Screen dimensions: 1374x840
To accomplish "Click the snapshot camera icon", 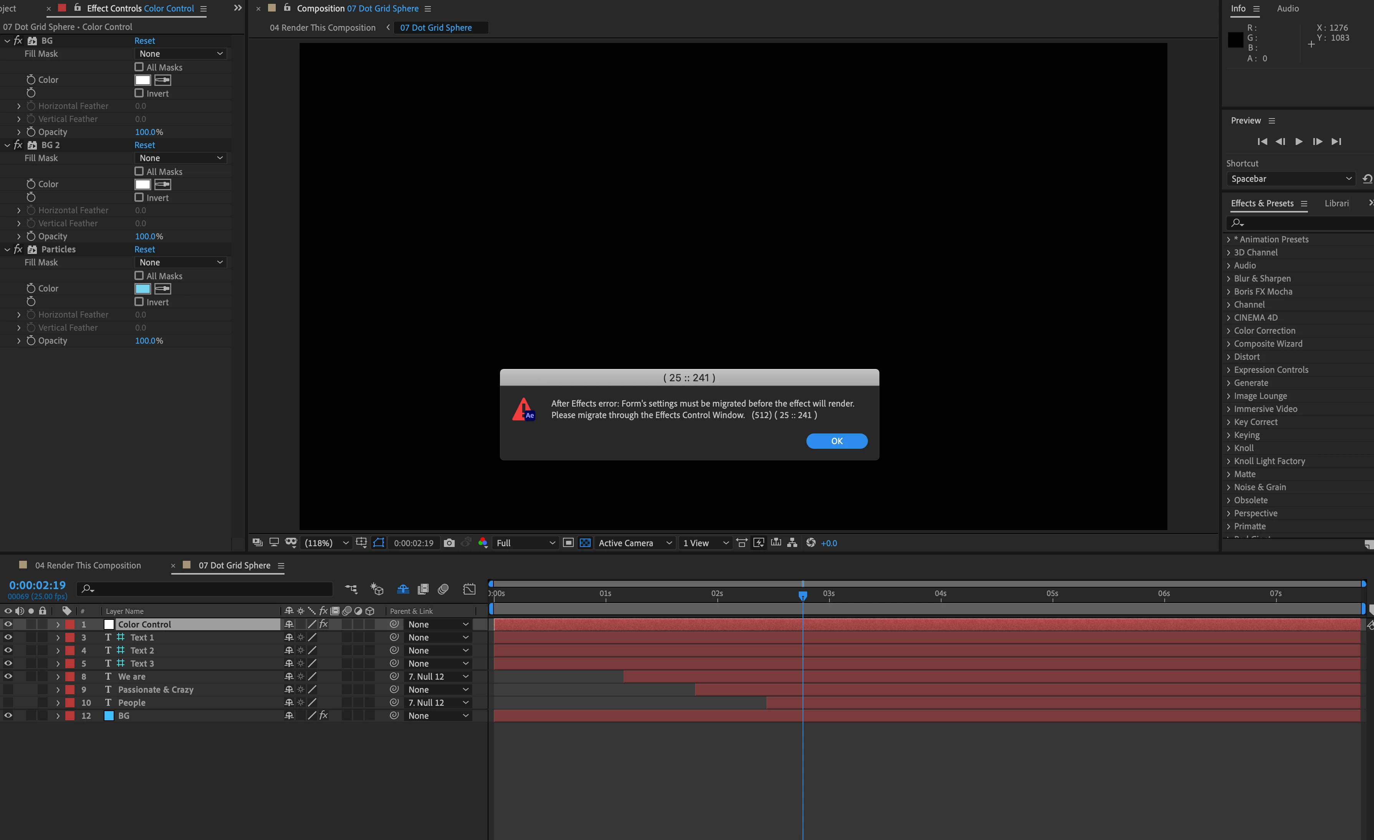I will (449, 543).
